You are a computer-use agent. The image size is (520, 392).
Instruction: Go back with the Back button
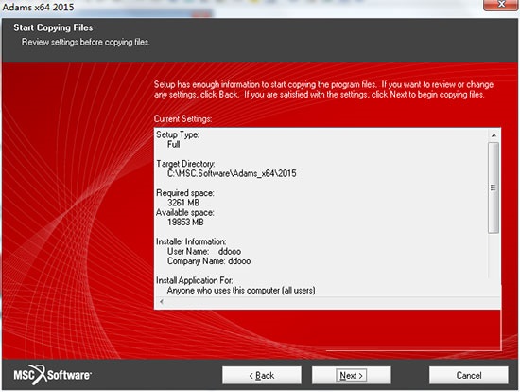point(262,375)
